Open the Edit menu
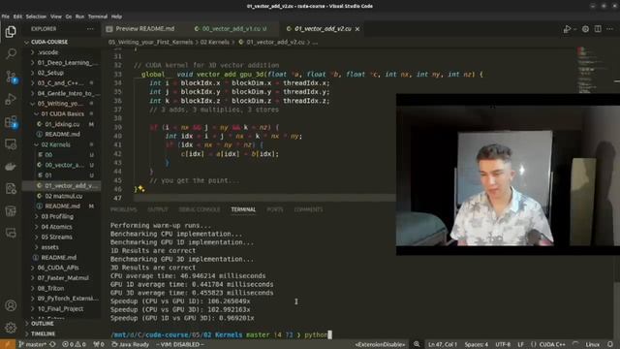Image resolution: width=620 pixels, height=349 pixels. pos(17,16)
